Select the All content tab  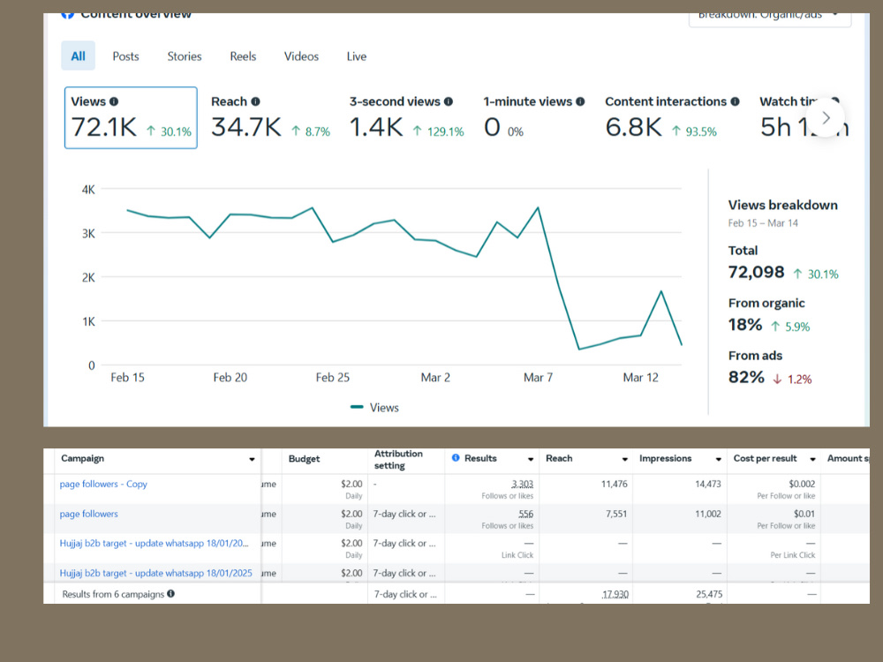[78, 56]
